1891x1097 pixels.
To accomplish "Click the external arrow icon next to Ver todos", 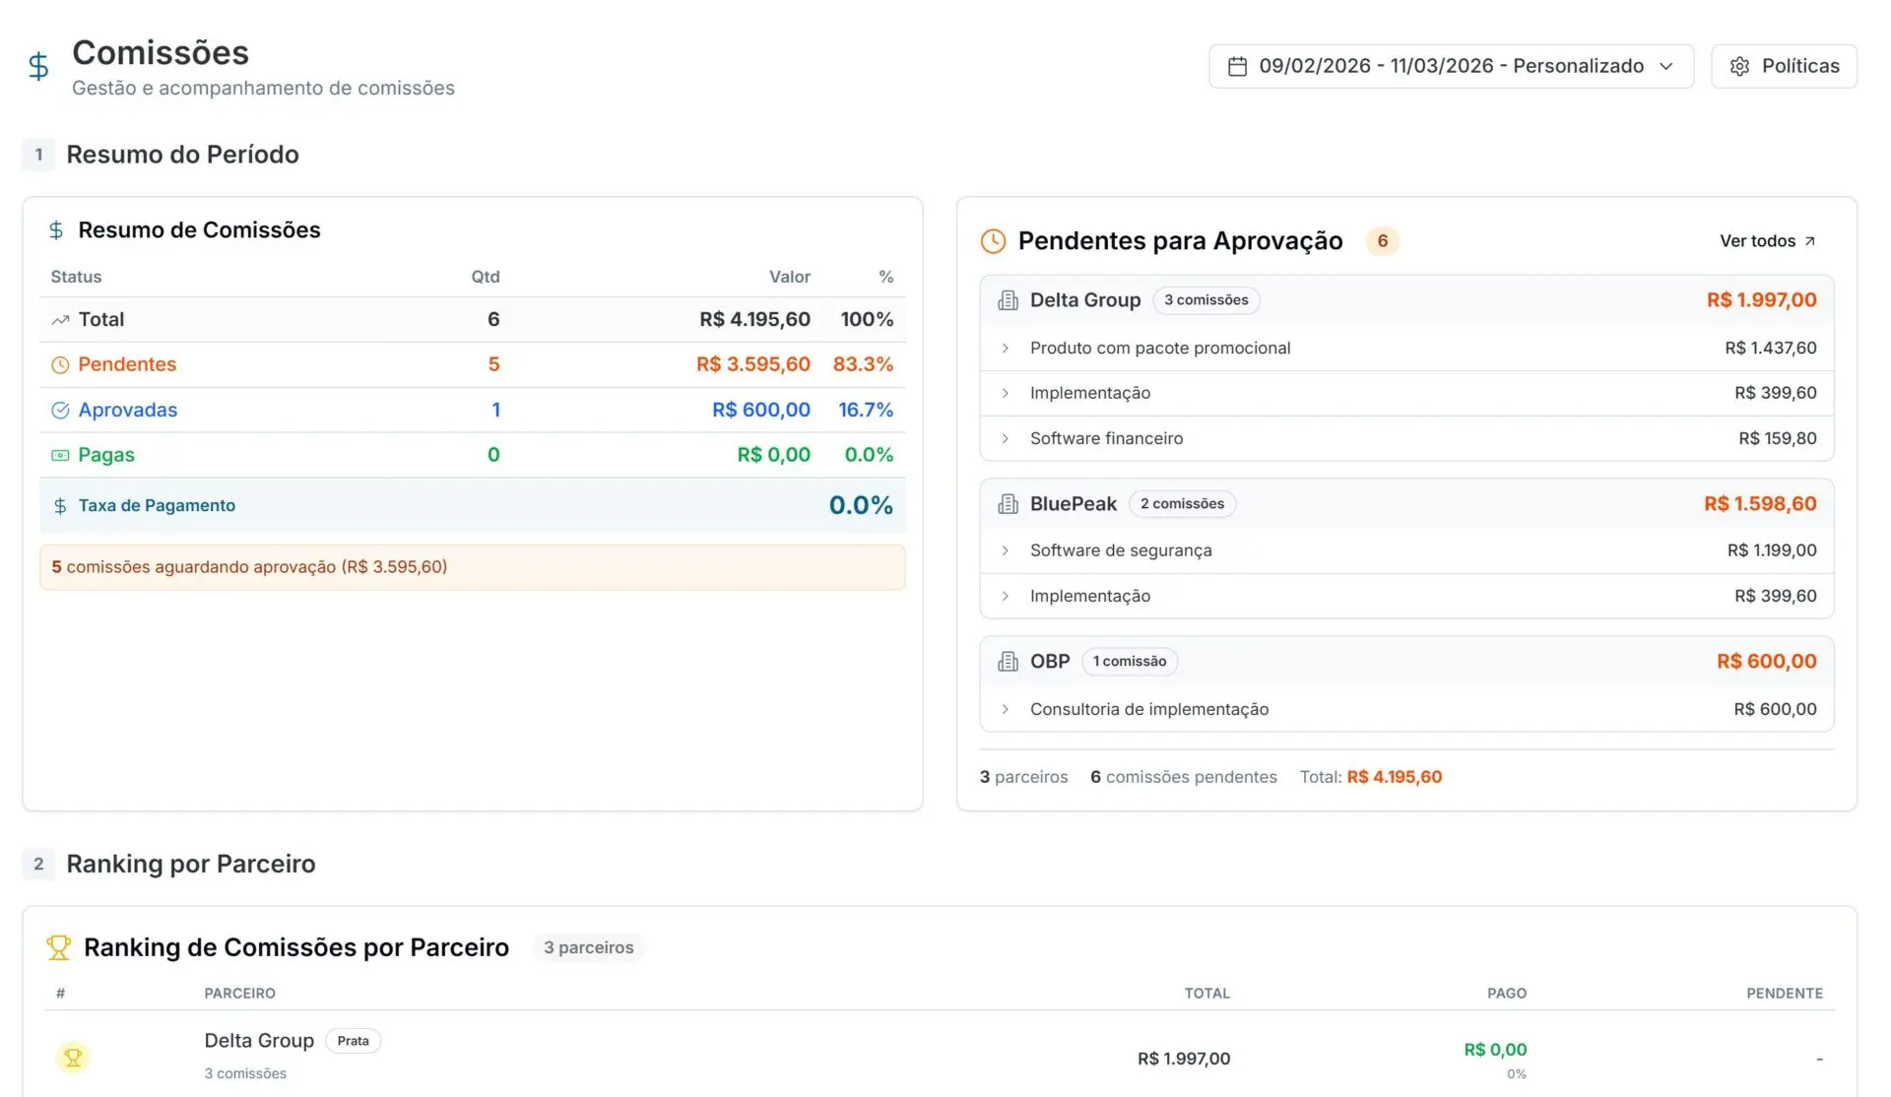I will tap(1809, 241).
